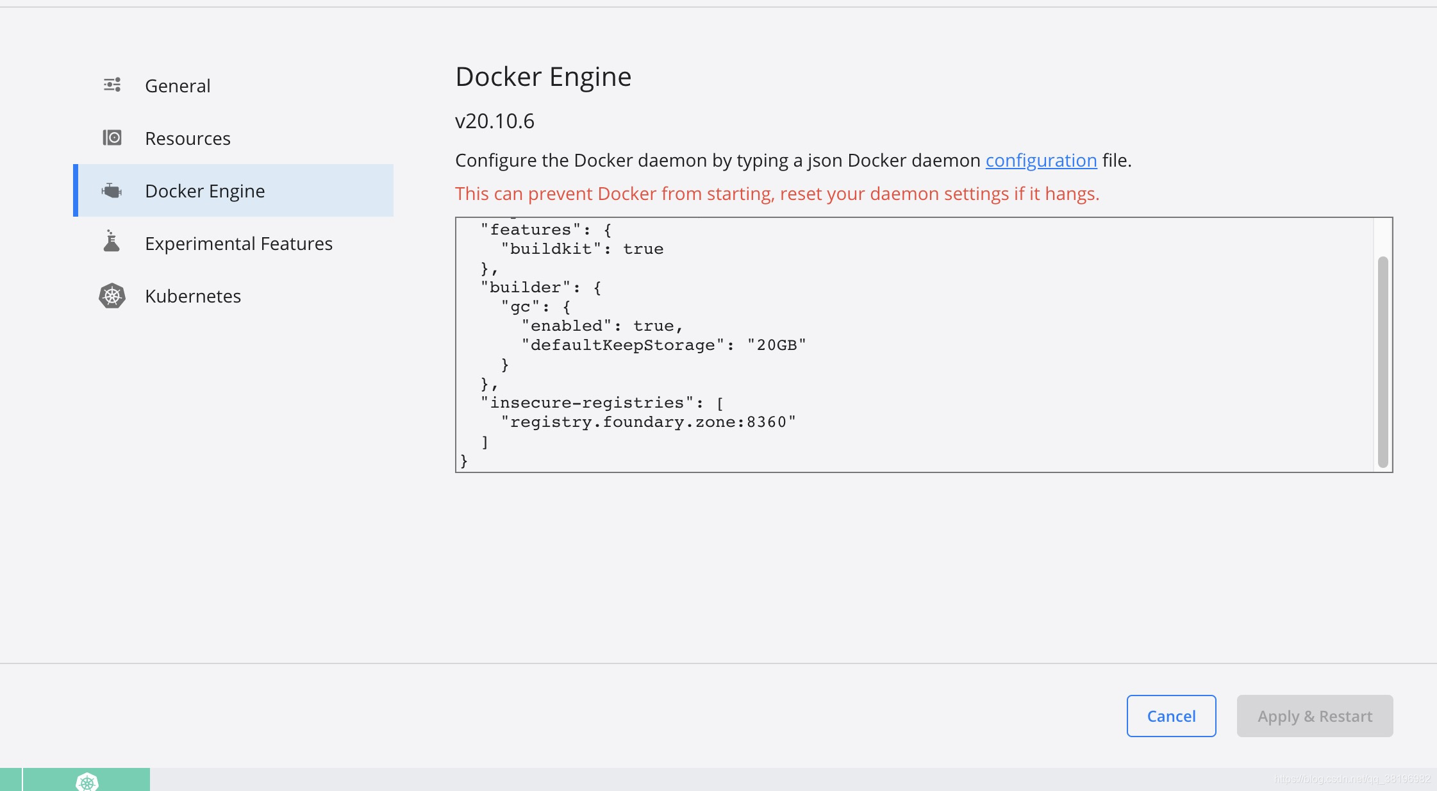Open the Experimental Features settings page
Screen dimensions: 1437x791
pos(238,243)
